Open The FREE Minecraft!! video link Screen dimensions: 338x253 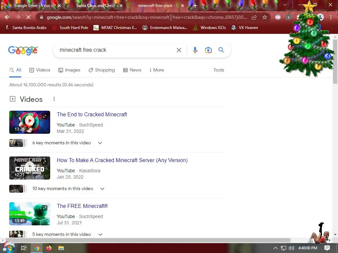(x=82, y=206)
